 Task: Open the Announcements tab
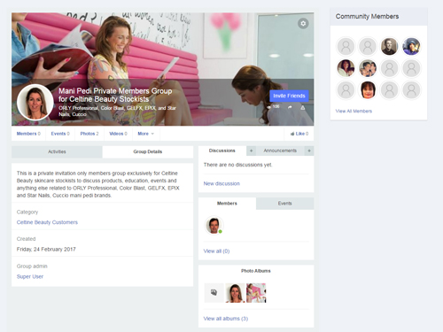click(280, 151)
